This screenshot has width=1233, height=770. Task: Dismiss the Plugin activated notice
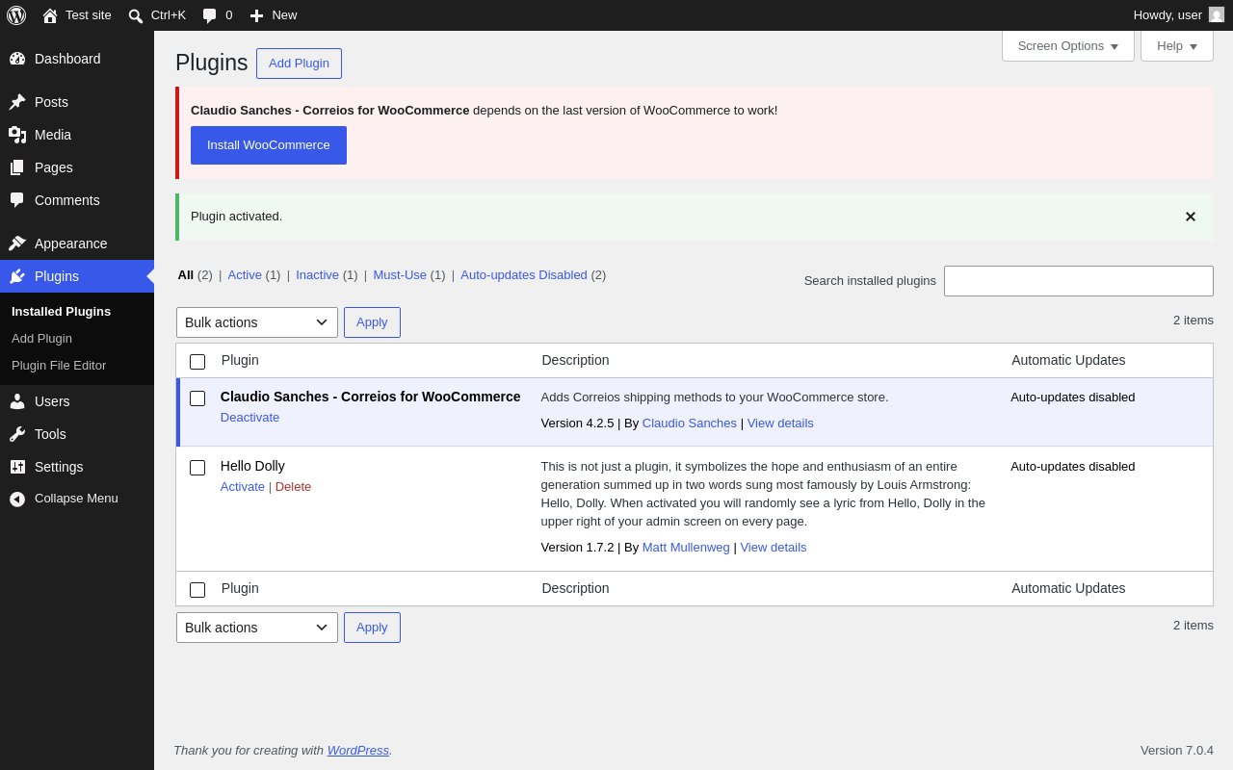[1191, 217]
